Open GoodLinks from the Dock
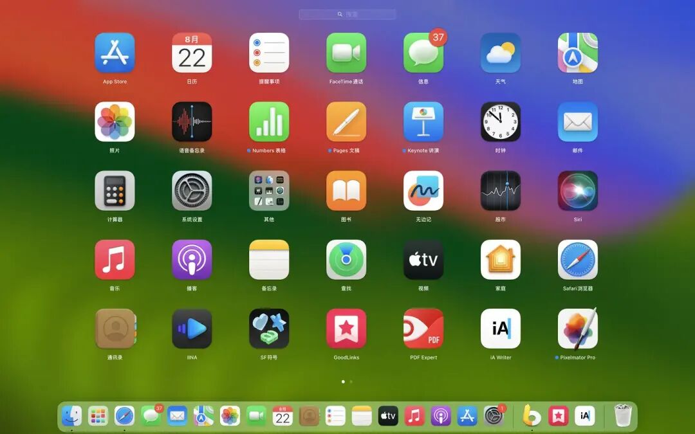 pos(559,416)
